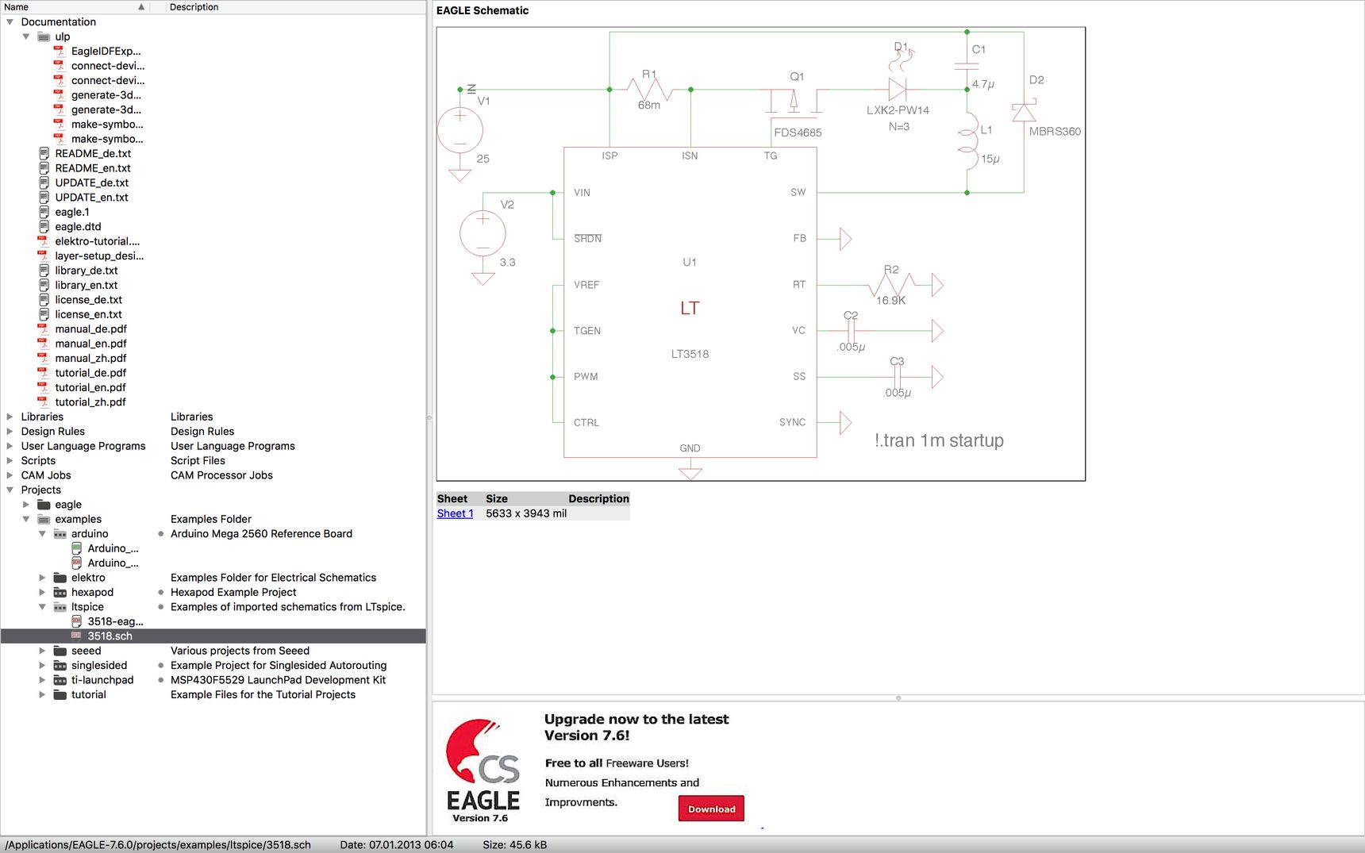This screenshot has height=853, width=1365.
Task: Click the EAGLE schematic preview thumbnail
Action: point(760,254)
